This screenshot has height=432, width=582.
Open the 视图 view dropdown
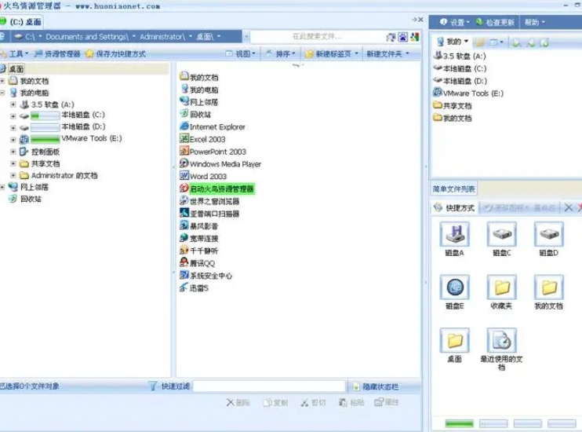tap(241, 54)
